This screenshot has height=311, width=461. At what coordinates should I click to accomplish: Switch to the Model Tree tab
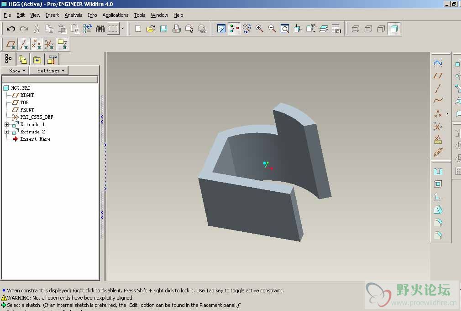(8, 59)
